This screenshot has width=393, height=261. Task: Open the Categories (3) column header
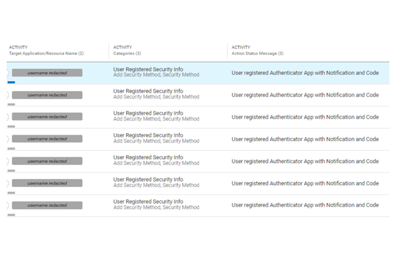[127, 54]
